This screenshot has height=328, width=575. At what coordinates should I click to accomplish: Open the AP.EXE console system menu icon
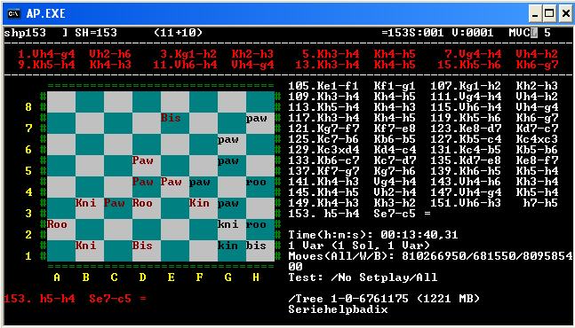click(14, 14)
